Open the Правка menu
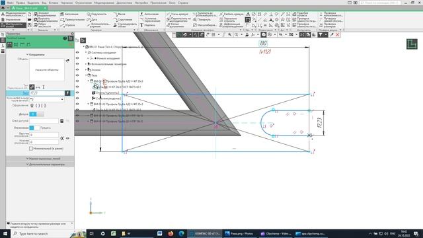 pos(20,3)
